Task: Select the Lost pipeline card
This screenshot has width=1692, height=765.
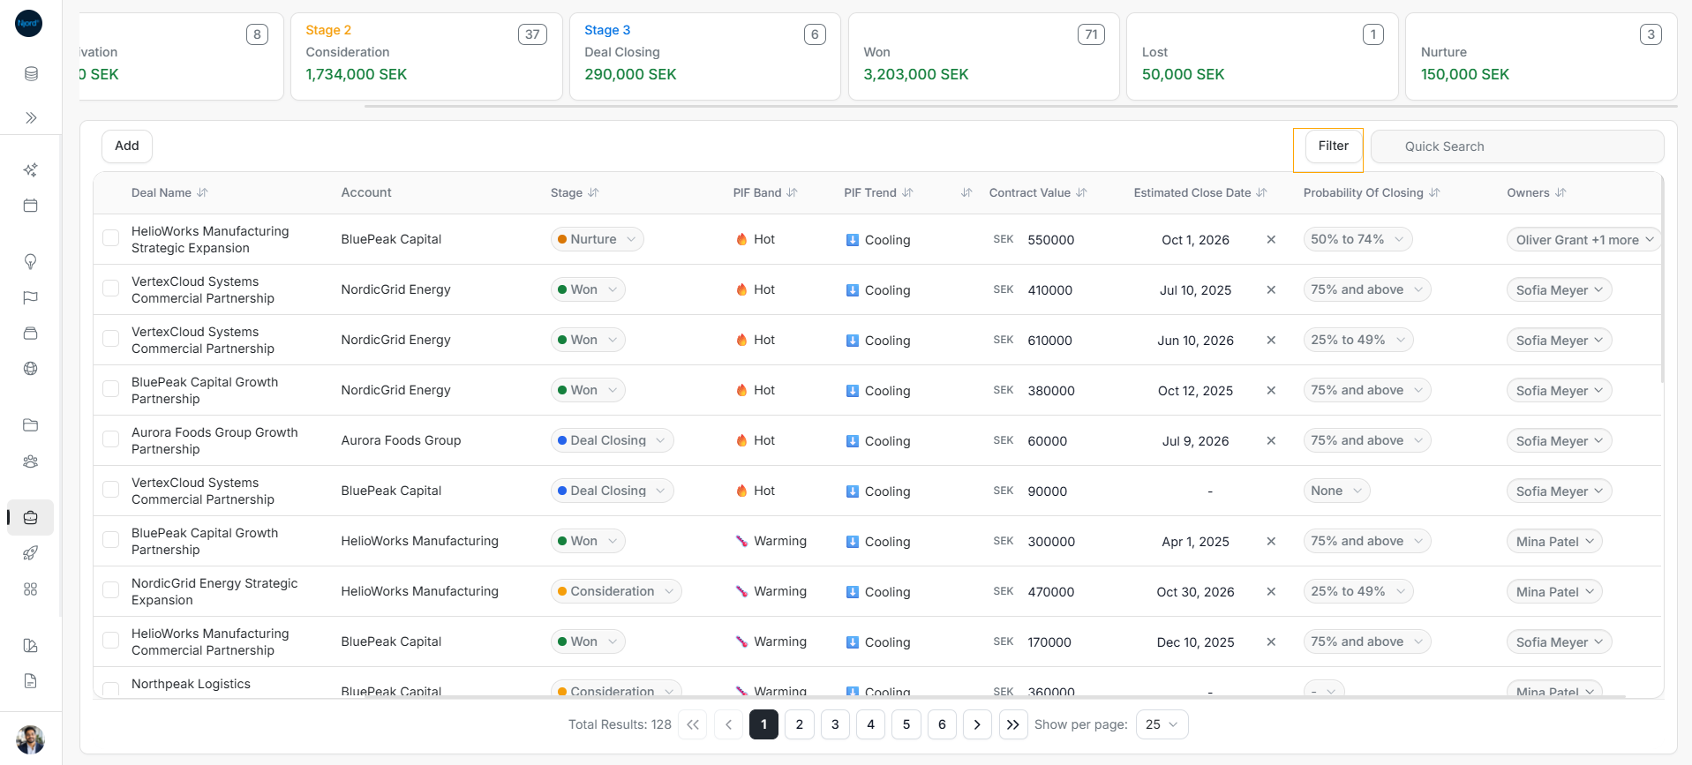Action: tap(1262, 56)
